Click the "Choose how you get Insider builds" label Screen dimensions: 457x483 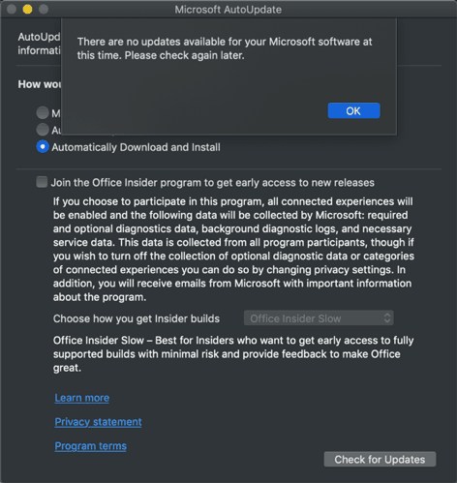click(137, 318)
